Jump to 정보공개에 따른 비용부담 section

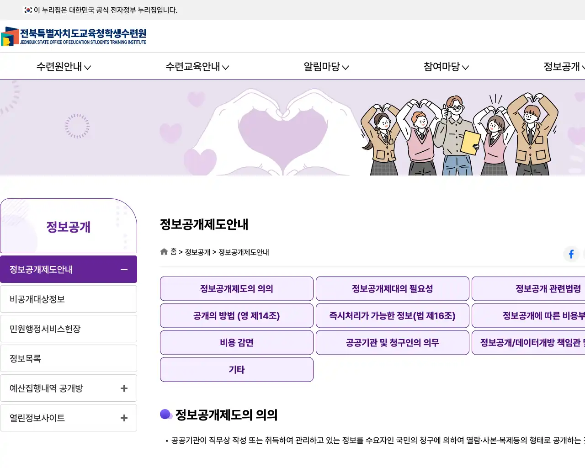point(529,316)
